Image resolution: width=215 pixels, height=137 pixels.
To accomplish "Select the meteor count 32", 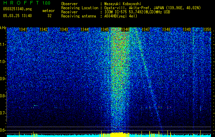I will tap(50, 16).
